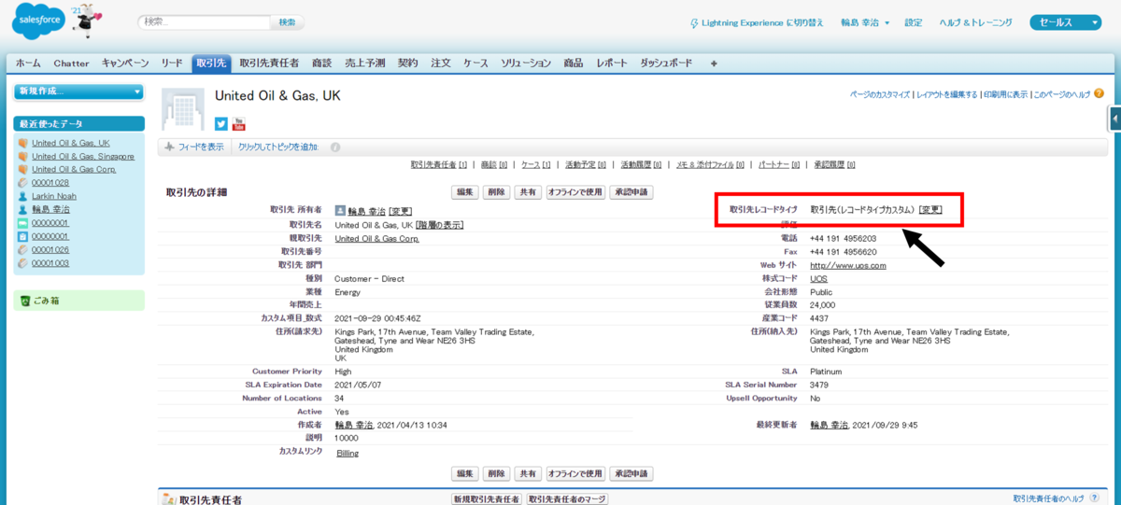Click the フィードを表示 link
The width and height of the screenshot is (1121, 505).
(201, 147)
